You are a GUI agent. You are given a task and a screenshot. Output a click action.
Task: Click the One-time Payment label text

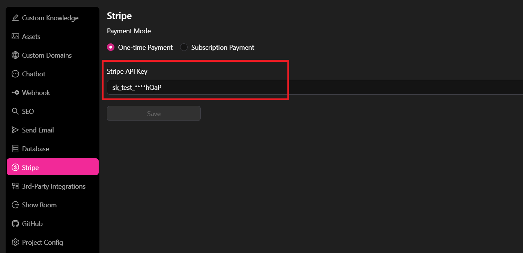[x=145, y=48]
